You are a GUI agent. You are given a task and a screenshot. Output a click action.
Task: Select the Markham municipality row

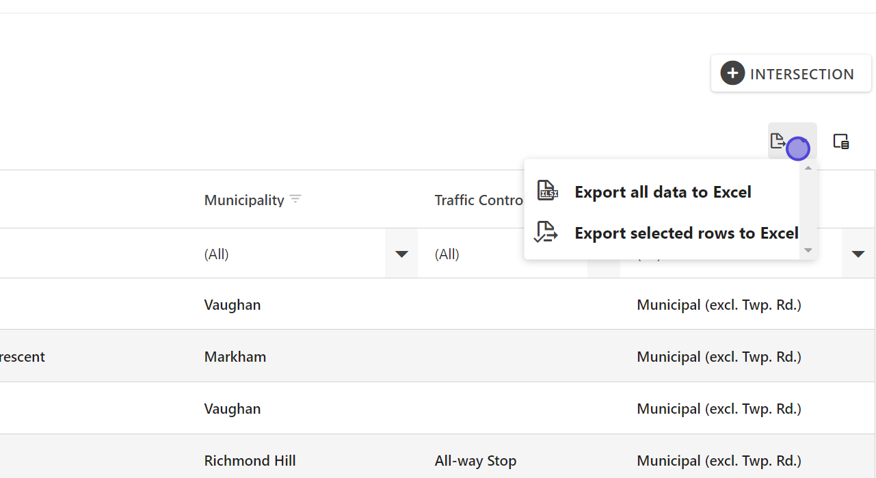(x=235, y=357)
